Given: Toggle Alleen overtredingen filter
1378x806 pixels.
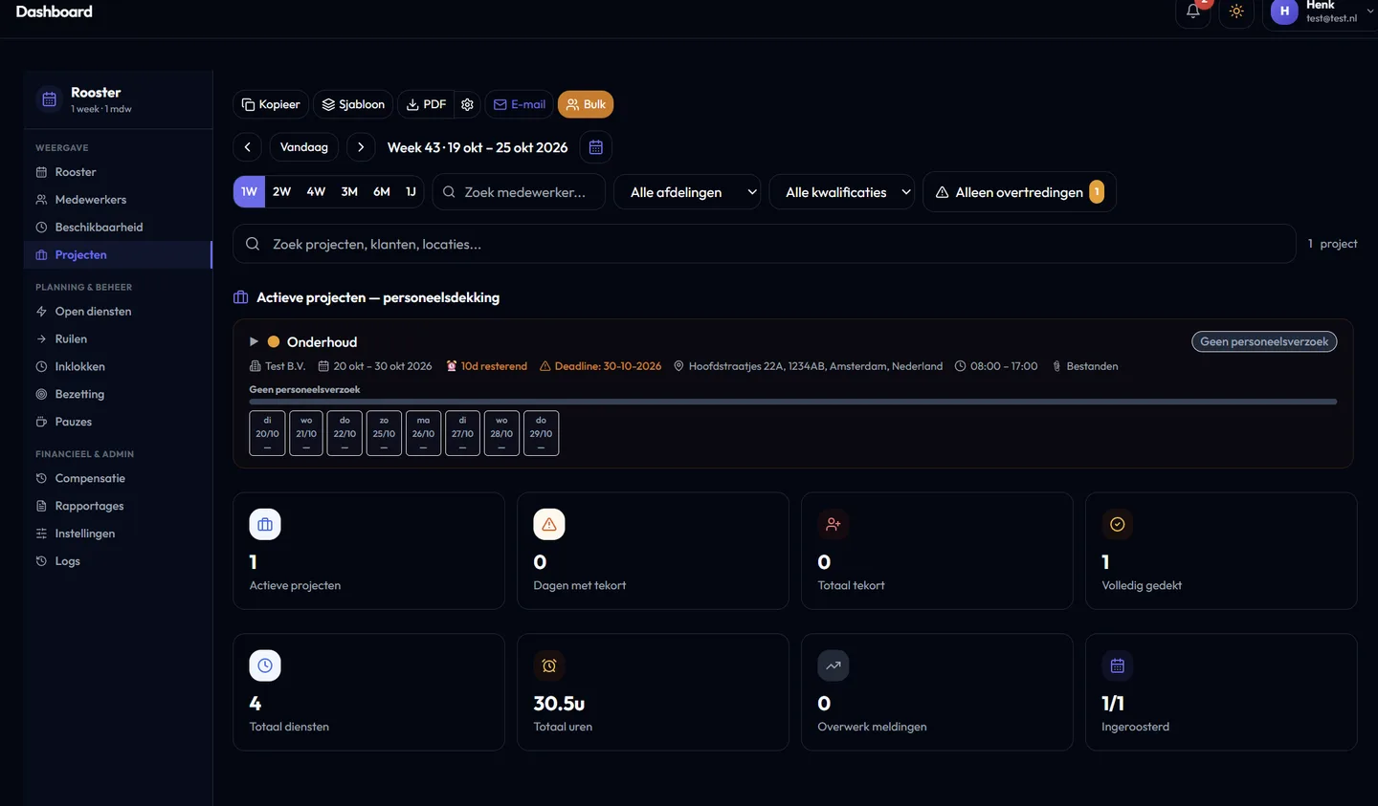Looking at the screenshot, I should coord(1019,192).
